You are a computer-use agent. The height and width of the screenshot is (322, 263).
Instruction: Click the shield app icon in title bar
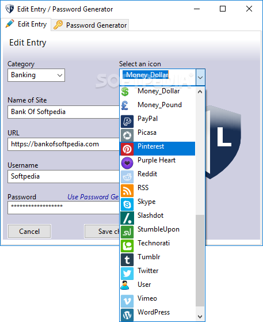point(10,9)
